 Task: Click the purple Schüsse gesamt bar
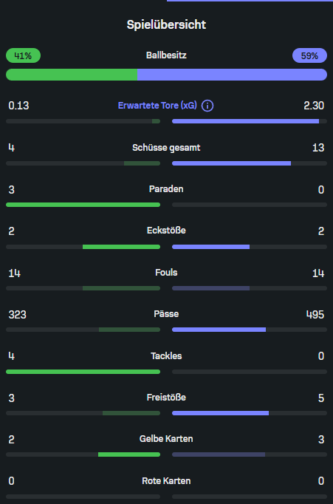pos(232,163)
